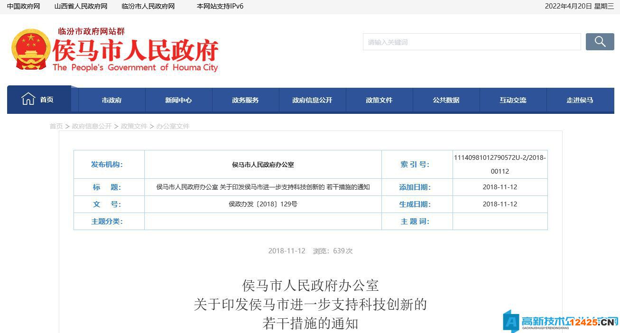Visit 山西省人民政府网 from the top bar
This screenshot has height=333, width=620.
pyautogui.click(x=80, y=6)
